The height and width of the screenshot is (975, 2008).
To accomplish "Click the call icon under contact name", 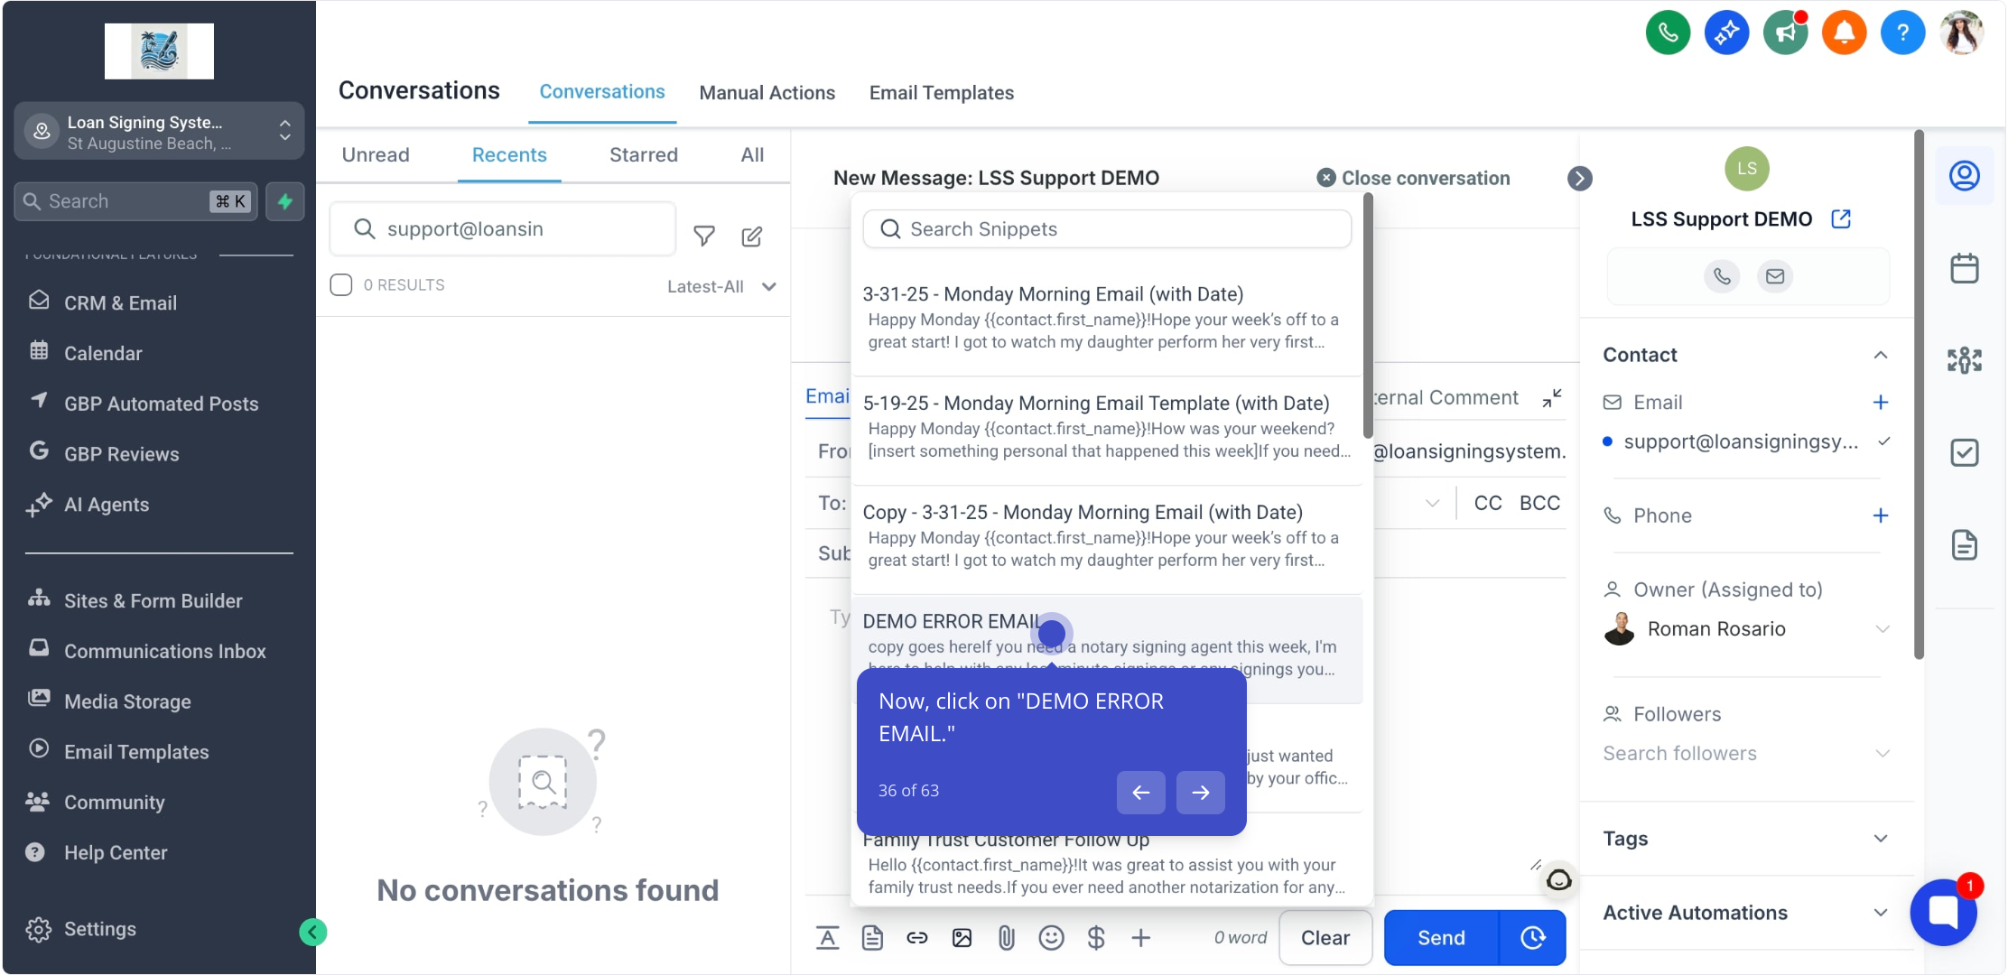I will [x=1722, y=276].
